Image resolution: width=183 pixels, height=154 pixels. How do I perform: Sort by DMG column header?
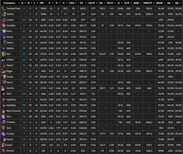(x=138, y=3)
